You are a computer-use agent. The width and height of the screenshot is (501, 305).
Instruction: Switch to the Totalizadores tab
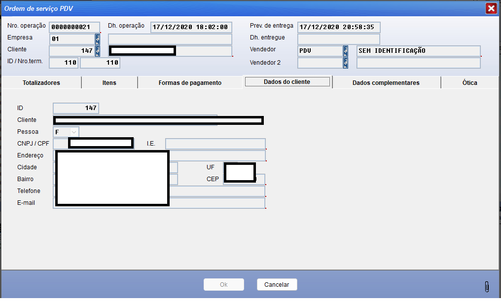point(41,83)
